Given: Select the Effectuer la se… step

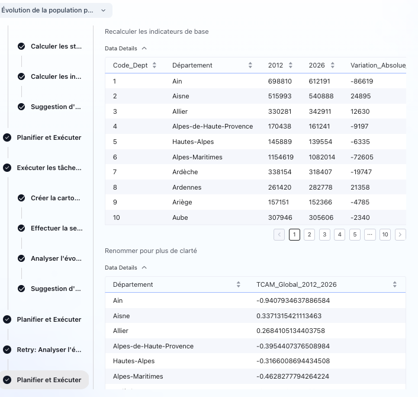Looking at the screenshot, I should click(56, 228).
